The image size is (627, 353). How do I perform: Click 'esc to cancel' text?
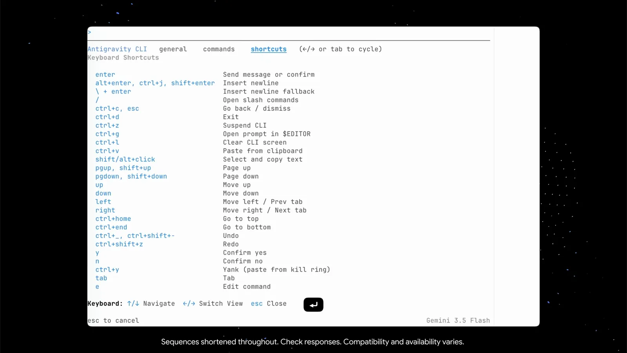pyautogui.click(x=113, y=321)
